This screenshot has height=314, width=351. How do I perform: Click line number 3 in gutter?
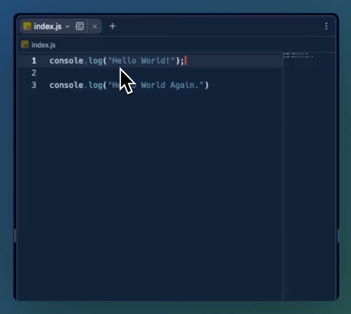34,85
